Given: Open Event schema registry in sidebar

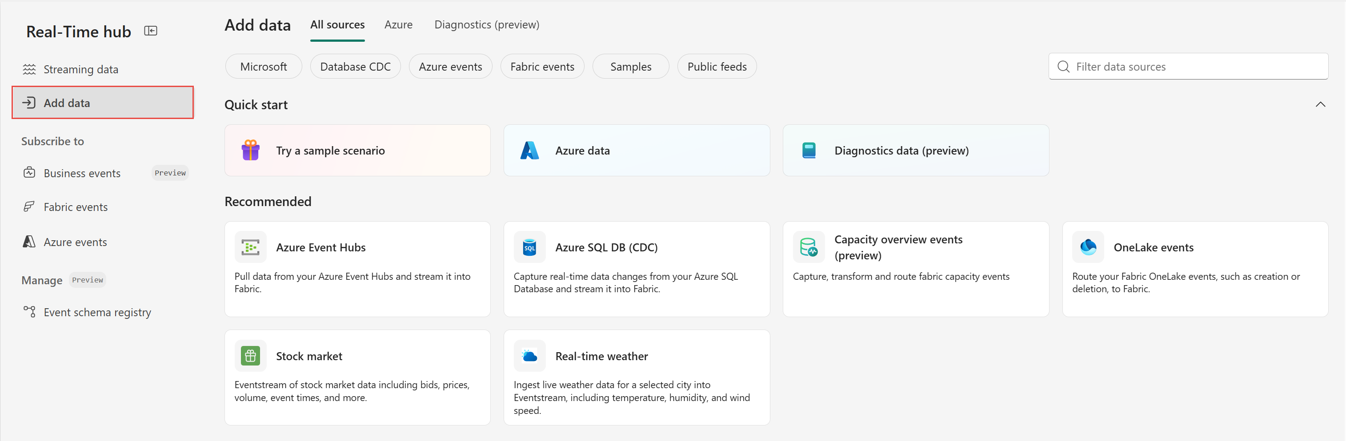Looking at the screenshot, I should tap(97, 312).
